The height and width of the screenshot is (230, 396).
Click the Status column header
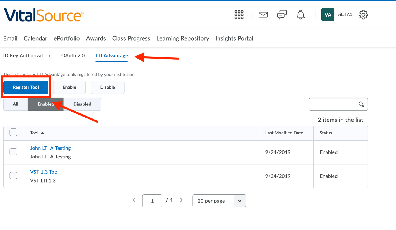tap(326, 133)
